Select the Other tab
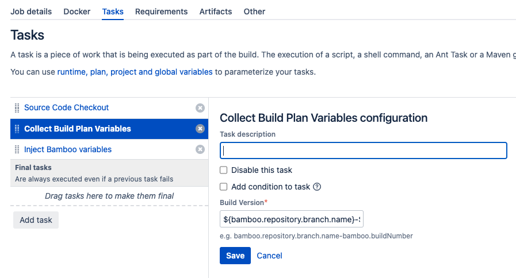The image size is (516, 278). point(254,11)
